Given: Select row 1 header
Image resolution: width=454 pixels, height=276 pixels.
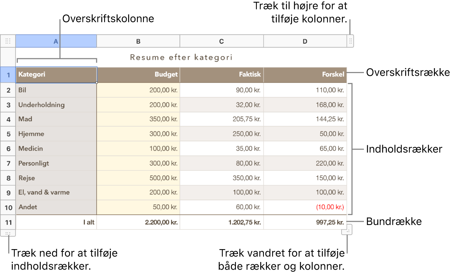Looking at the screenshot, I should tap(8, 75).
